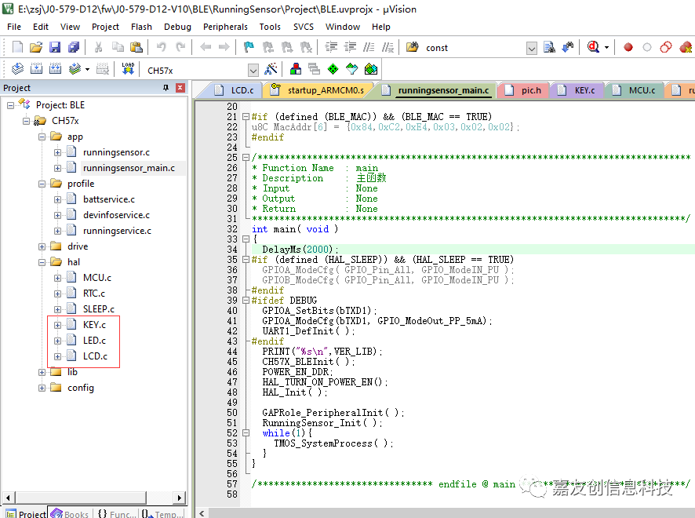Image resolution: width=695 pixels, height=518 pixels.
Task: Open the CH57x target dropdown
Action: click(x=253, y=70)
